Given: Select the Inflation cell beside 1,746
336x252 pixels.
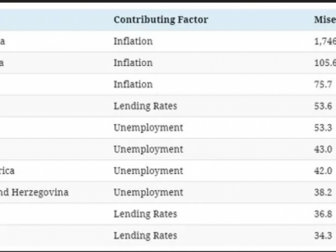Looking at the screenshot, I should (133, 41).
